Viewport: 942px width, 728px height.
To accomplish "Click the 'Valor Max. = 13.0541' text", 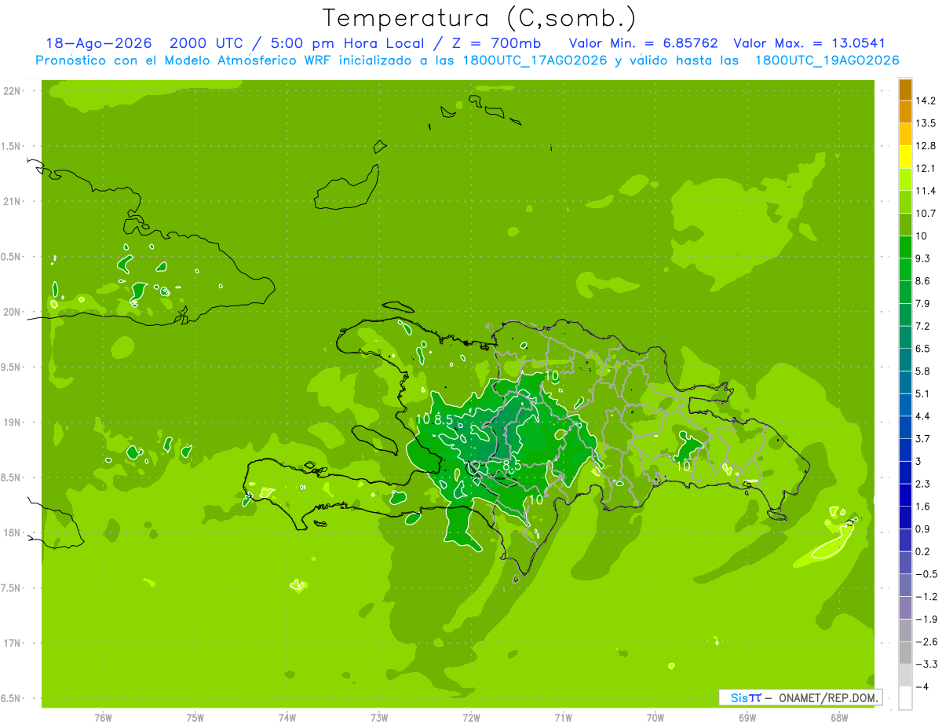I will click(809, 43).
